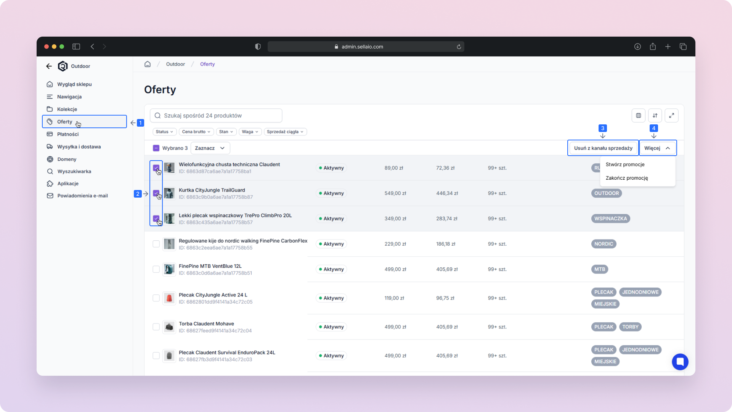Choose Stwórz promocję from the menu
732x412 pixels.
tap(625, 164)
